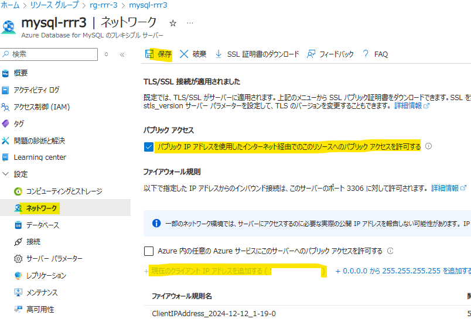471x322 pixels.
Task: Click the info icon beside the Azure services checkbox
Action: 390,251
